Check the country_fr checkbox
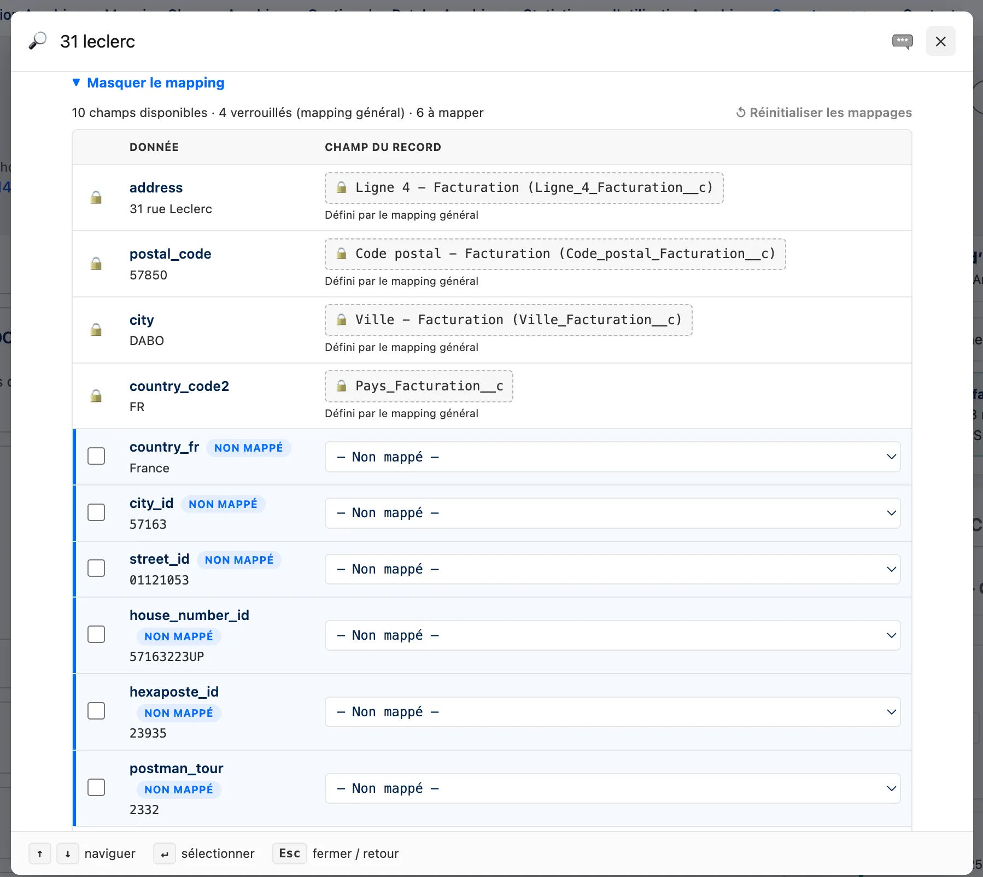 click(96, 456)
